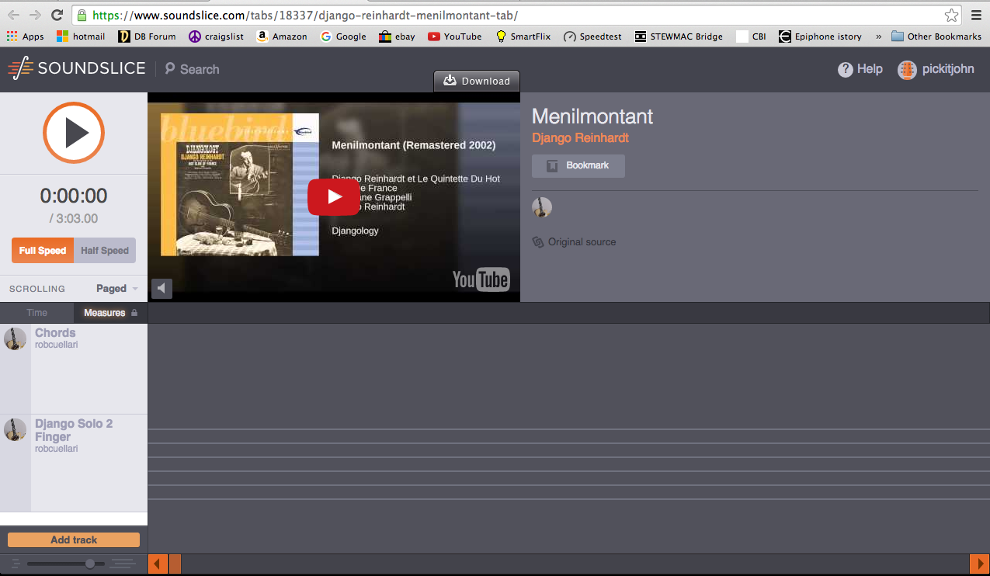Viewport: 990px width, 576px height.
Task: Open the hotmail bookmark
Action: tap(81, 36)
